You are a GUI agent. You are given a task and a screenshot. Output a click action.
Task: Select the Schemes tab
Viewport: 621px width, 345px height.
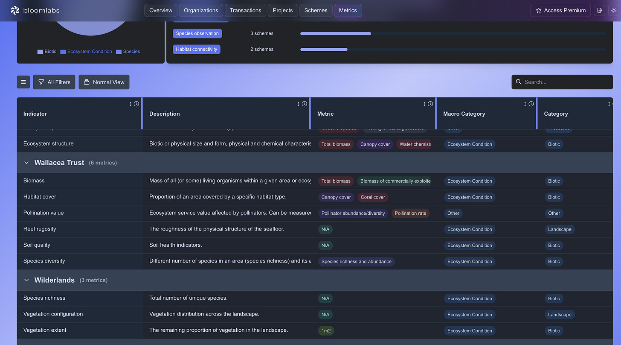point(316,10)
